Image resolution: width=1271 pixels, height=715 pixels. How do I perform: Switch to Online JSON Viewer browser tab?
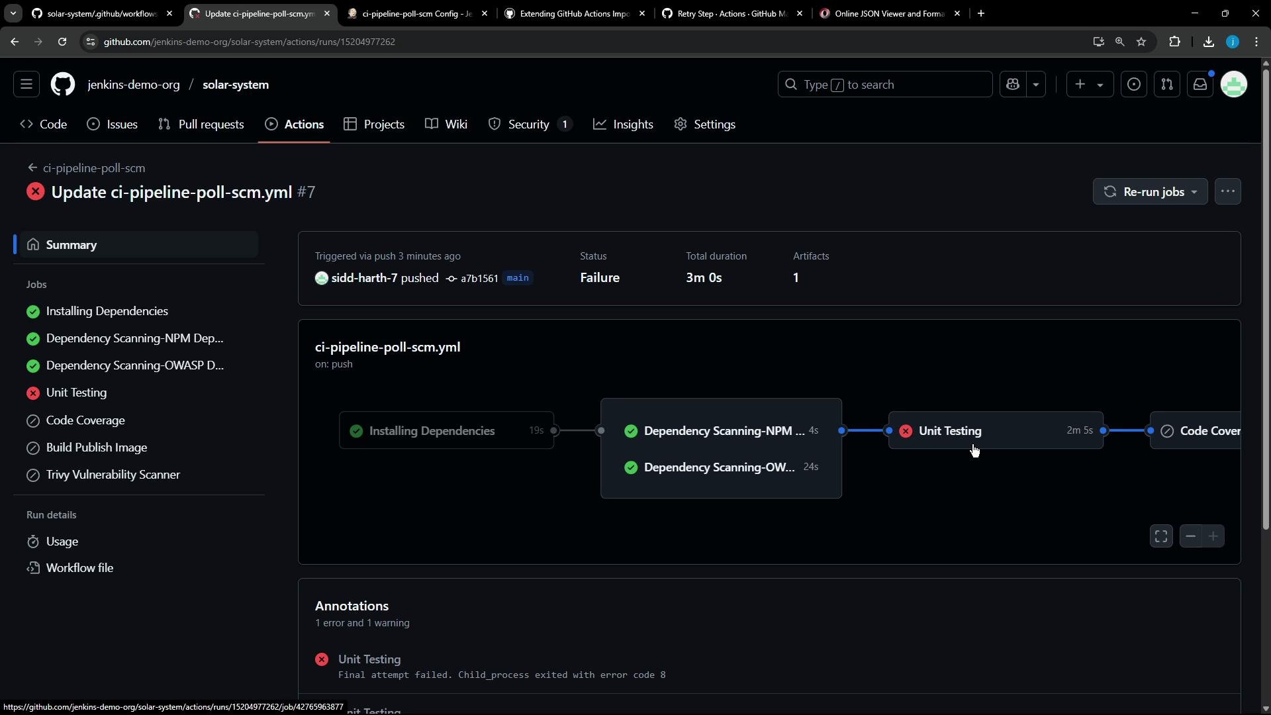[x=890, y=13]
